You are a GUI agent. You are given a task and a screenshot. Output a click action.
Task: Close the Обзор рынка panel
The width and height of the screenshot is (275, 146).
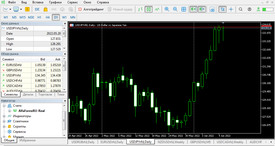point(65,54)
